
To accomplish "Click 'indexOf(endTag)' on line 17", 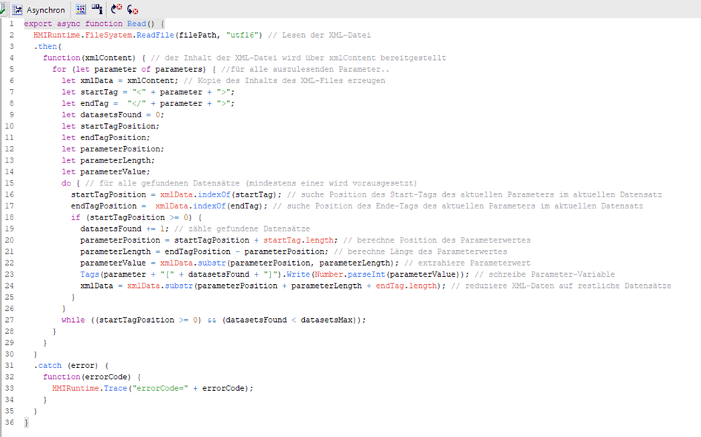I will pyautogui.click(x=230, y=206).
